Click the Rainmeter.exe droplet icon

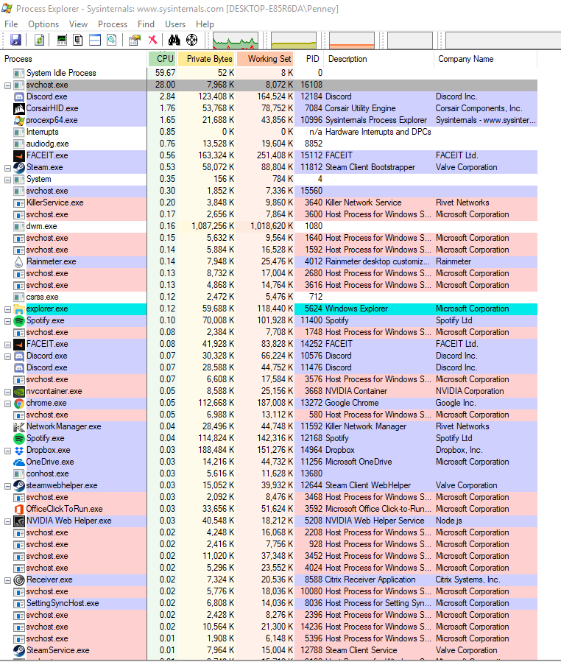click(x=19, y=261)
